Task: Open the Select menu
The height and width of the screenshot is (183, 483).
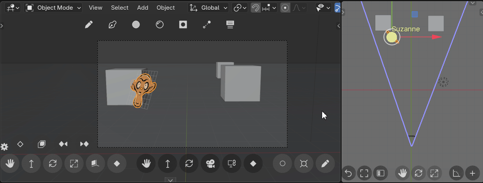Action: pyautogui.click(x=120, y=7)
